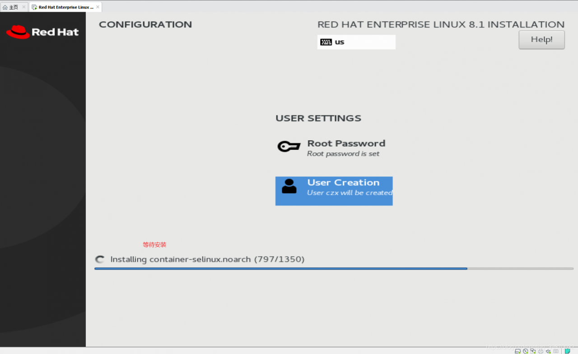Image resolution: width=578 pixels, height=354 pixels.
Task: Click the CD/DVD drive status icon
Action: coord(525,351)
